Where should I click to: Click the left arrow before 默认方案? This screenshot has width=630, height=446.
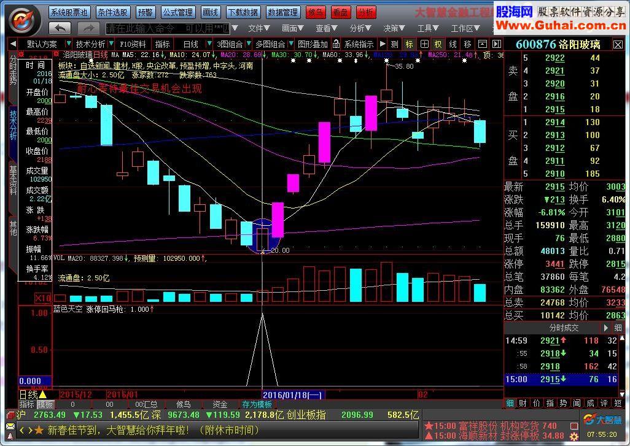(13, 44)
